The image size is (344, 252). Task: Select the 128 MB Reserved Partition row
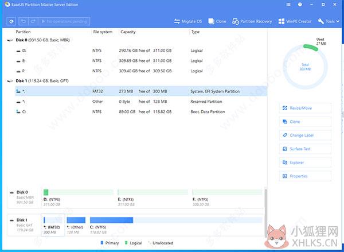141,102
